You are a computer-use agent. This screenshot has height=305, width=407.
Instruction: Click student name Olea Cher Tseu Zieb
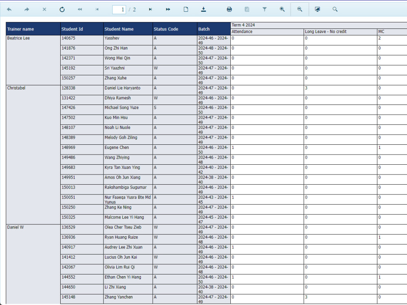[x=123, y=227]
